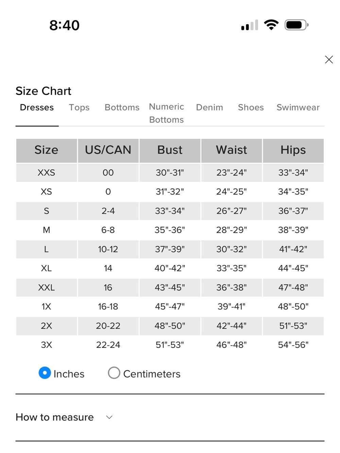
Task: Tap the 3X size row label
Action: [47, 345]
